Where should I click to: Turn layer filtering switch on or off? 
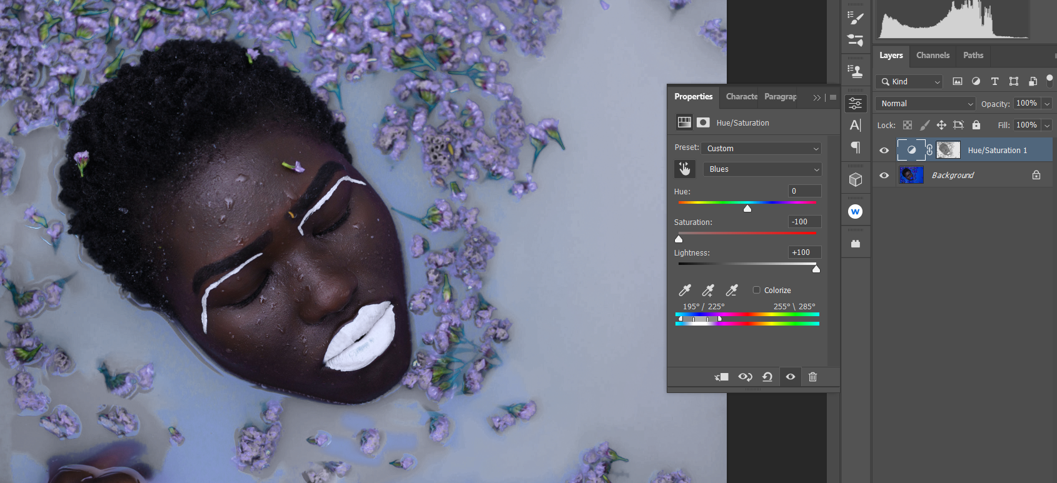coord(1049,81)
